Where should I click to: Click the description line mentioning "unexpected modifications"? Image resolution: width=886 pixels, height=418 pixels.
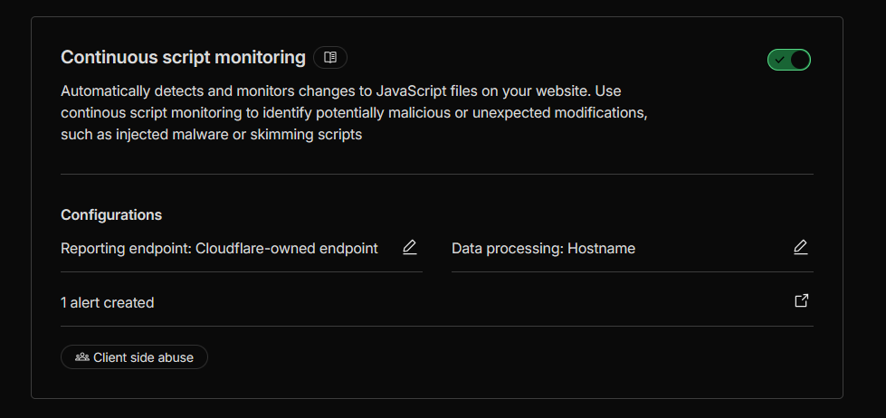pyautogui.click(x=354, y=113)
